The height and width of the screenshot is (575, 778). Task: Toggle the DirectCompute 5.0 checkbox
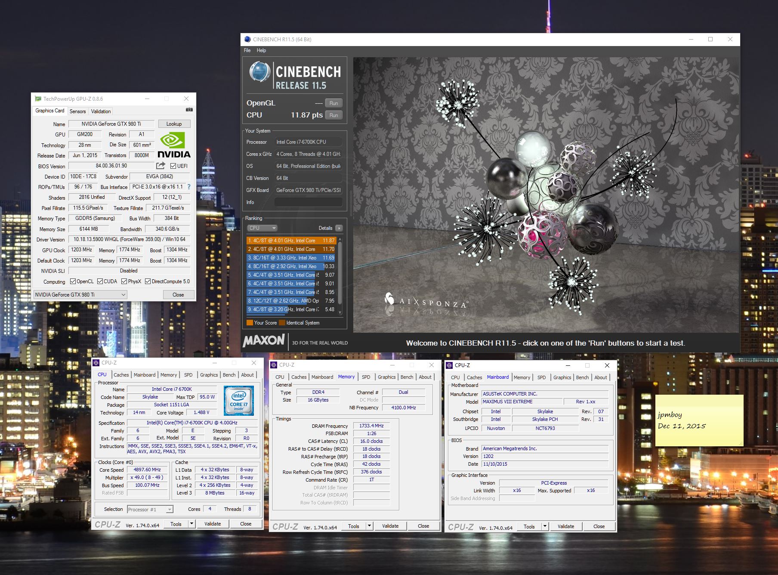[x=148, y=281]
